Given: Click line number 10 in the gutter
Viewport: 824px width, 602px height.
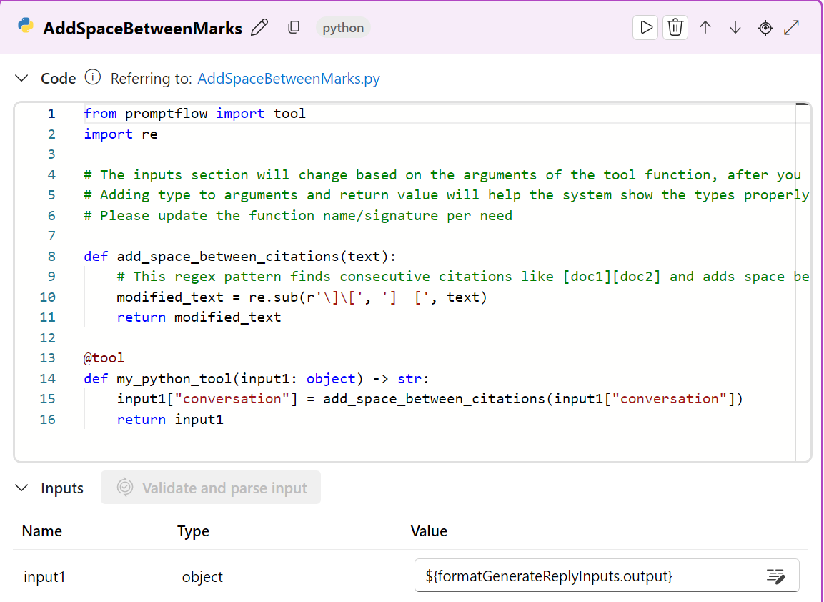Looking at the screenshot, I should (47, 297).
